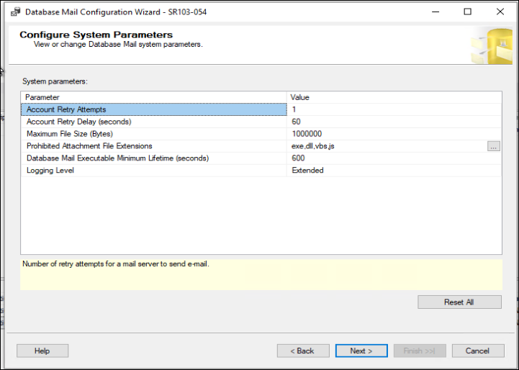Click the Next > button
This screenshot has width=519, height=370.
[x=361, y=351]
